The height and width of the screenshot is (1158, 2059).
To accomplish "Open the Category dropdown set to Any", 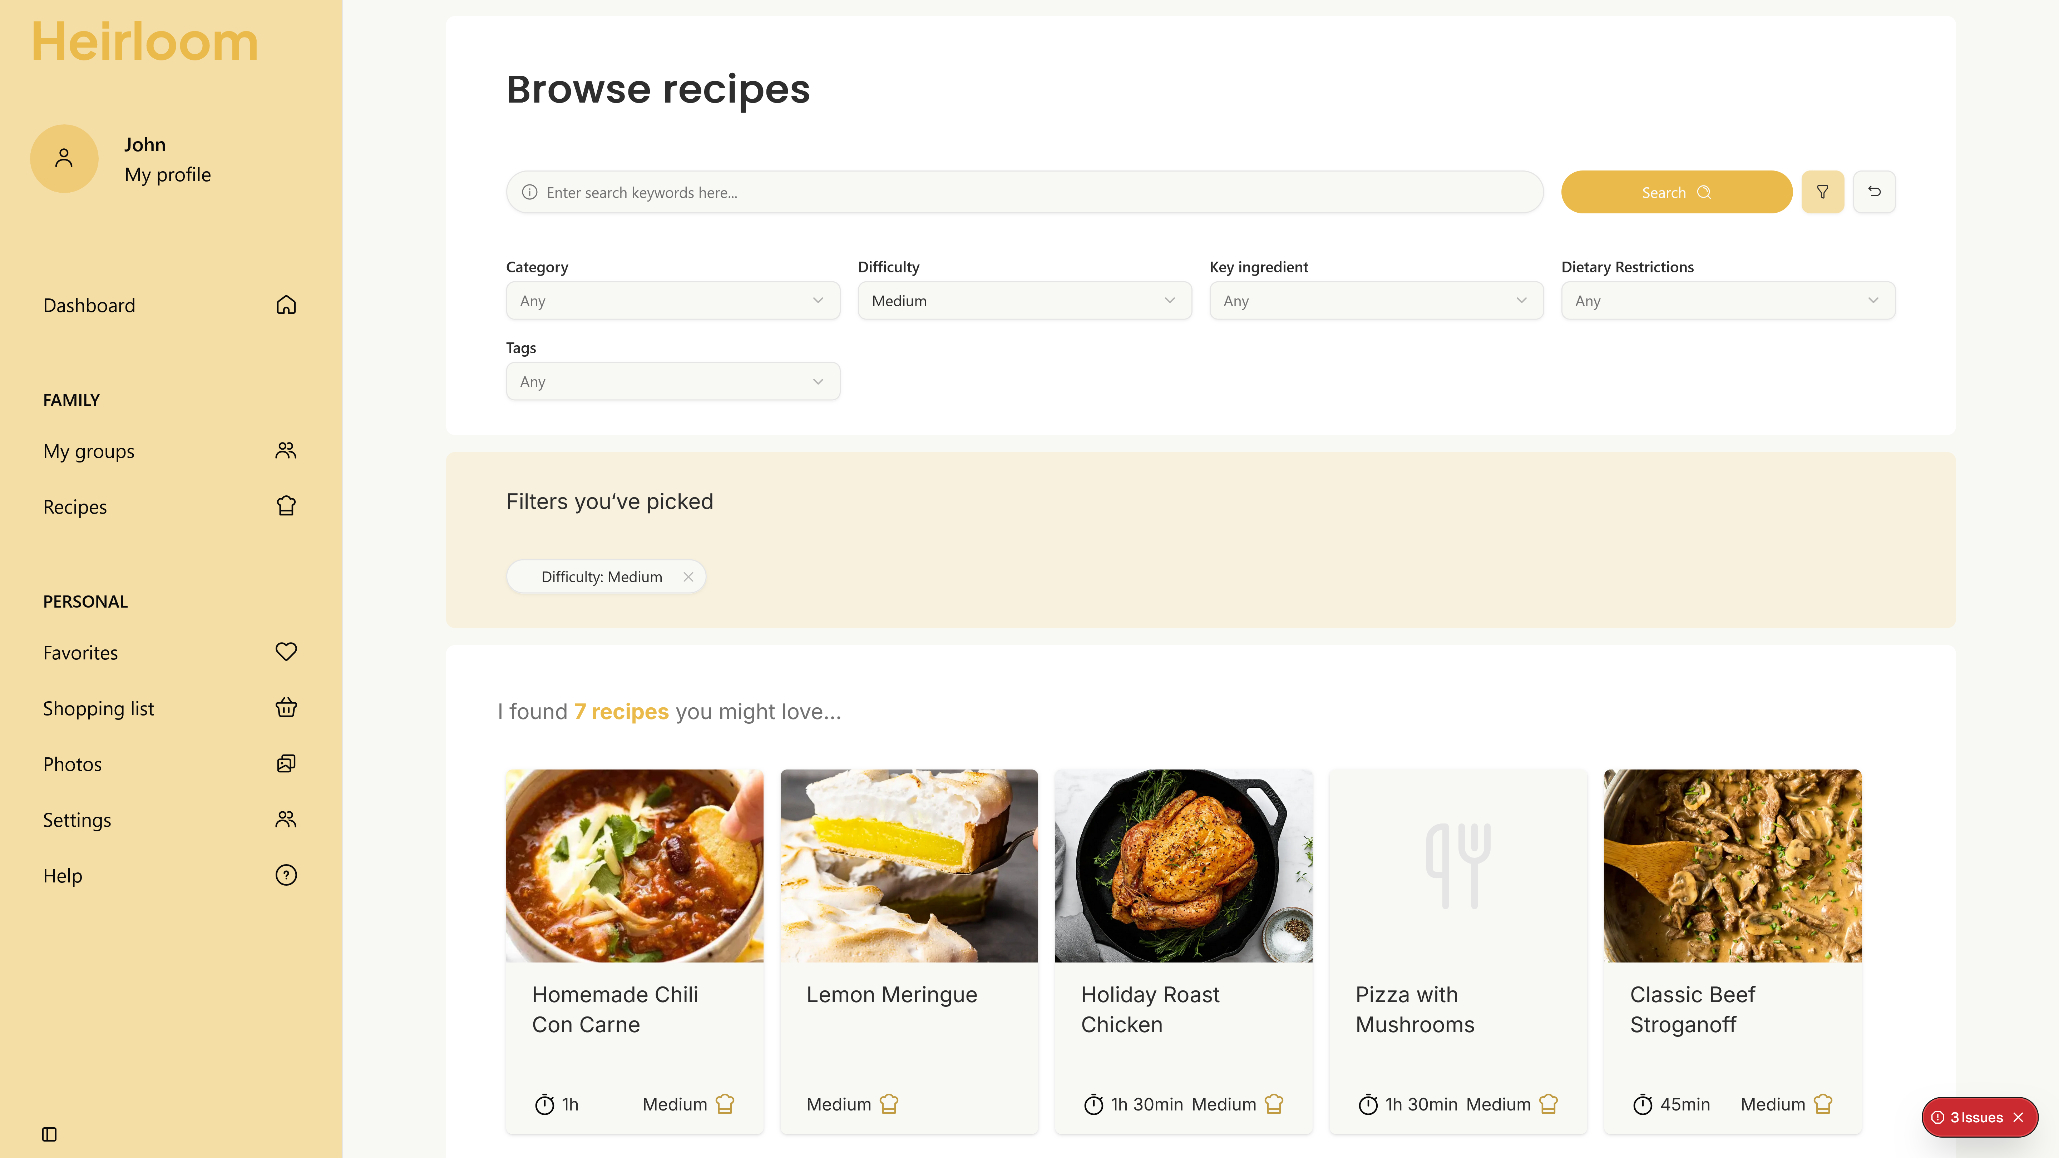I will [x=672, y=301].
